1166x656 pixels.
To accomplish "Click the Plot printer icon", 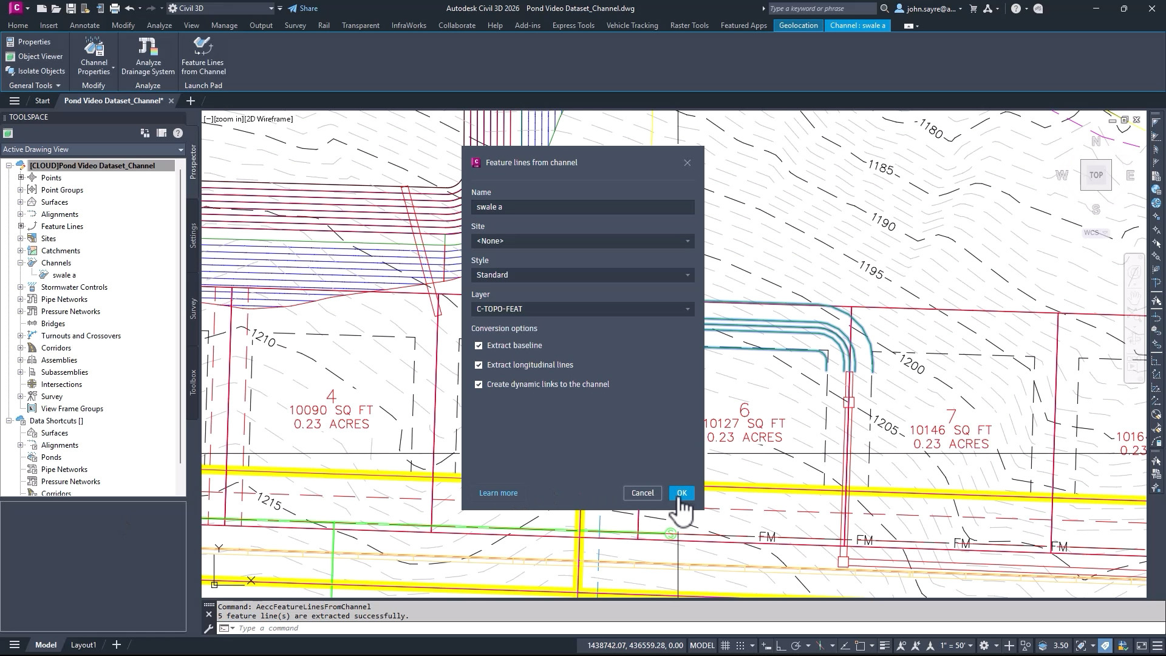I will coord(114,9).
